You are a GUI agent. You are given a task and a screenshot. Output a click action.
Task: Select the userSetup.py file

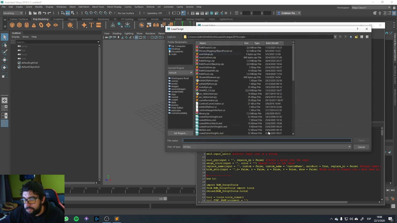pyautogui.click(x=206, y=54)
